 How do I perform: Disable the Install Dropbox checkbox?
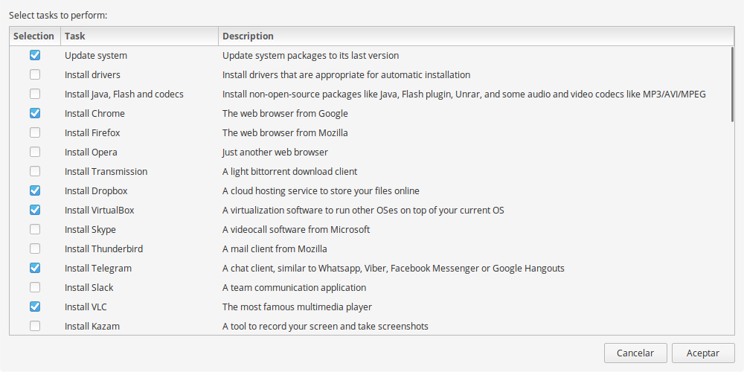click(35, 190)
